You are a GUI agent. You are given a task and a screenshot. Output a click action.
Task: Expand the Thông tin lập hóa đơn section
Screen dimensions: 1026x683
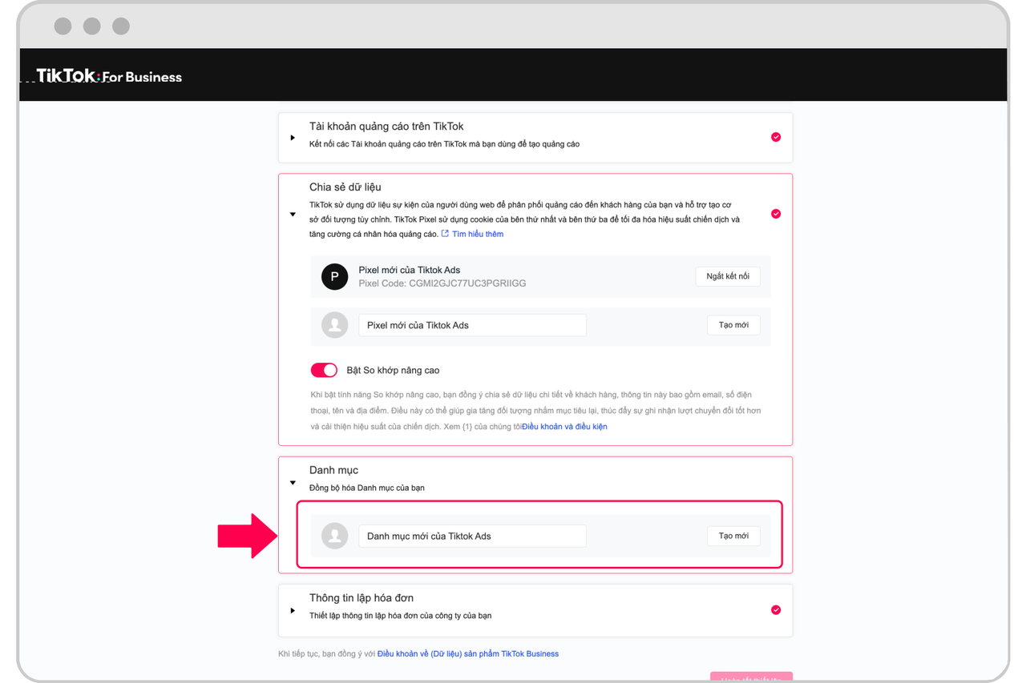(x=293, y=609)
